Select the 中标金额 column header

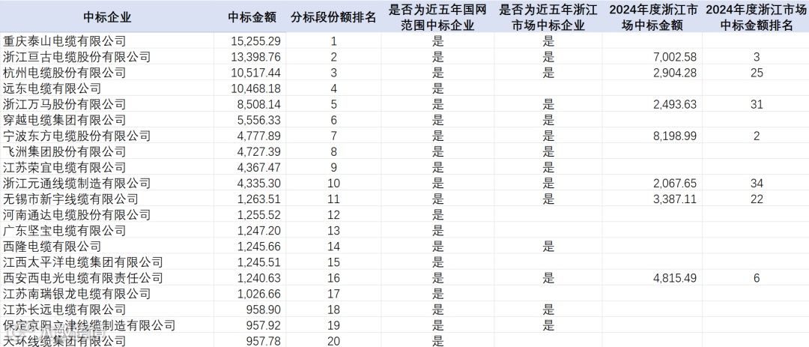tap(252, 17)
